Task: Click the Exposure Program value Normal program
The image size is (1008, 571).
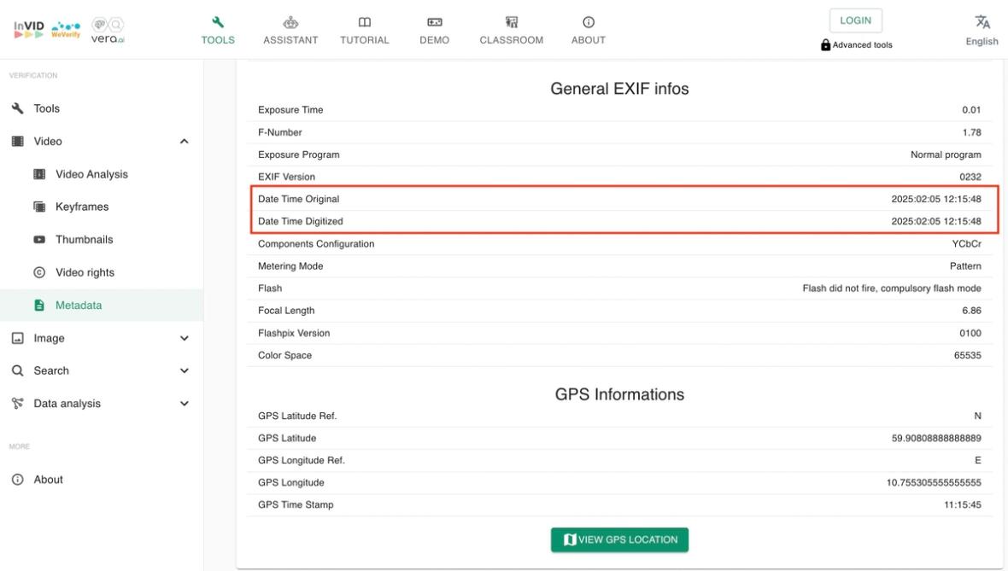Action: click(946, 154)
